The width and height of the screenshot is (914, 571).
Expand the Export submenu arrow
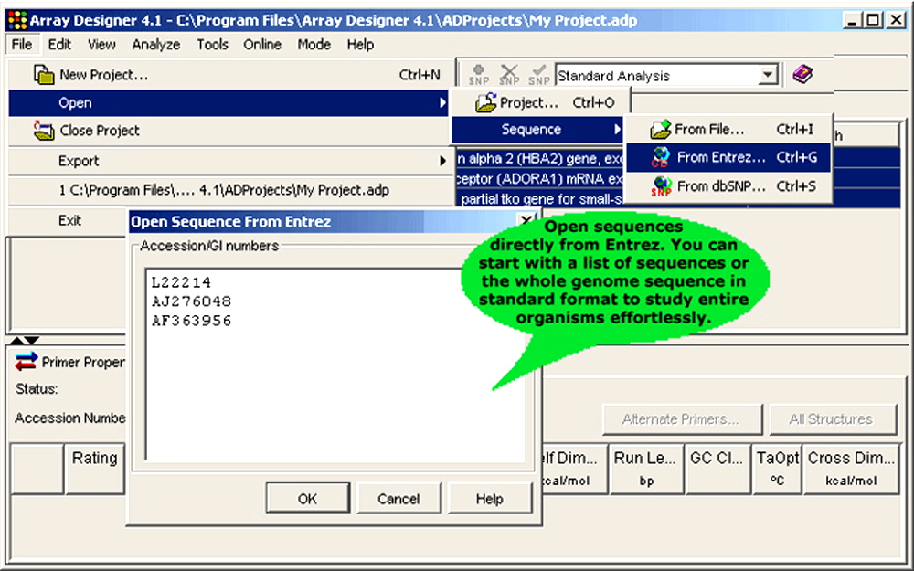pos(443,161)
